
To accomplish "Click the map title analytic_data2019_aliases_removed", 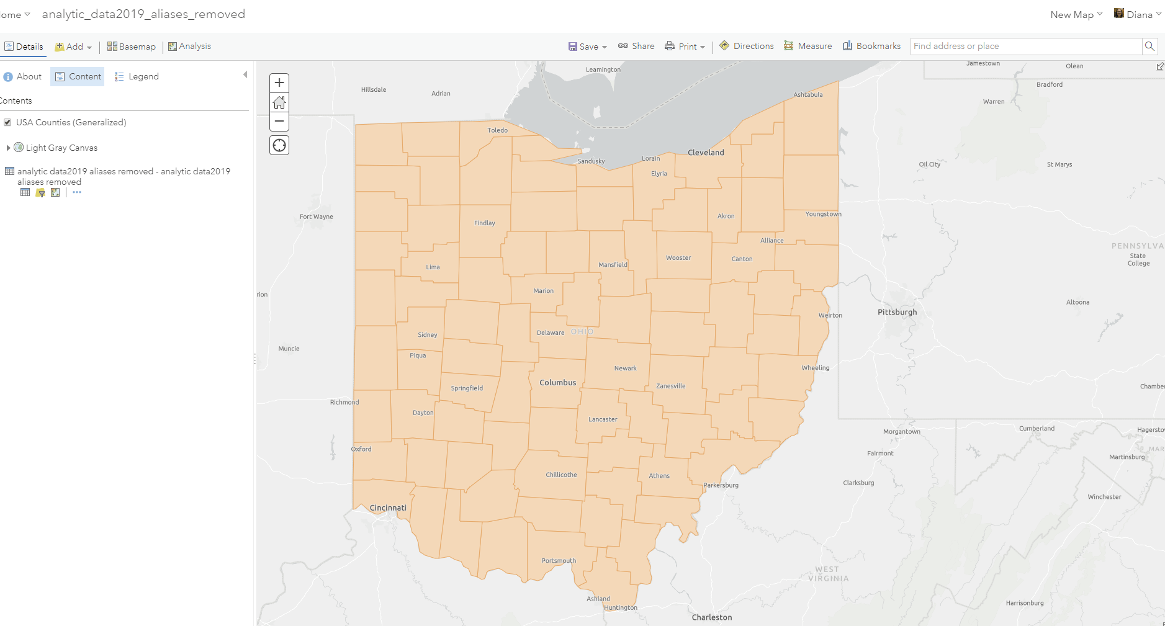I will (x=143, y=14).
